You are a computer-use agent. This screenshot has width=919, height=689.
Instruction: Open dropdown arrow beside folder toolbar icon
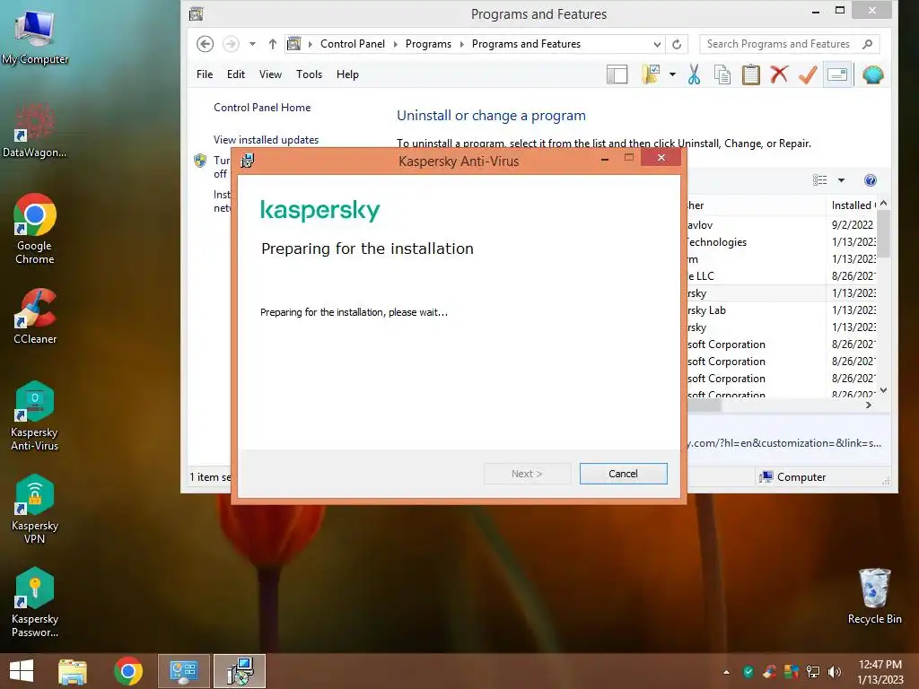click(x=672, y=75)
